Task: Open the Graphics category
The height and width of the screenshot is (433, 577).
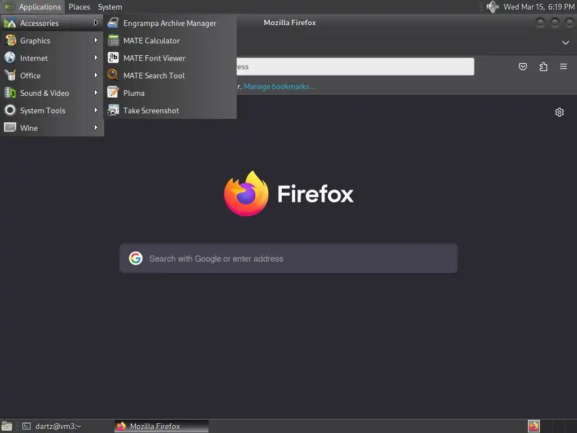Action: (52, 41)
